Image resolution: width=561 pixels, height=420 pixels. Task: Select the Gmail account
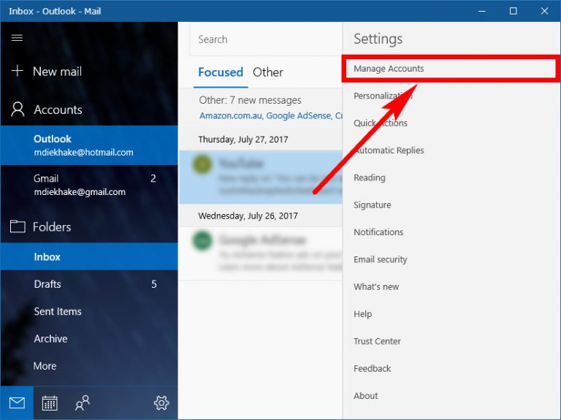[x=89, y=185]
